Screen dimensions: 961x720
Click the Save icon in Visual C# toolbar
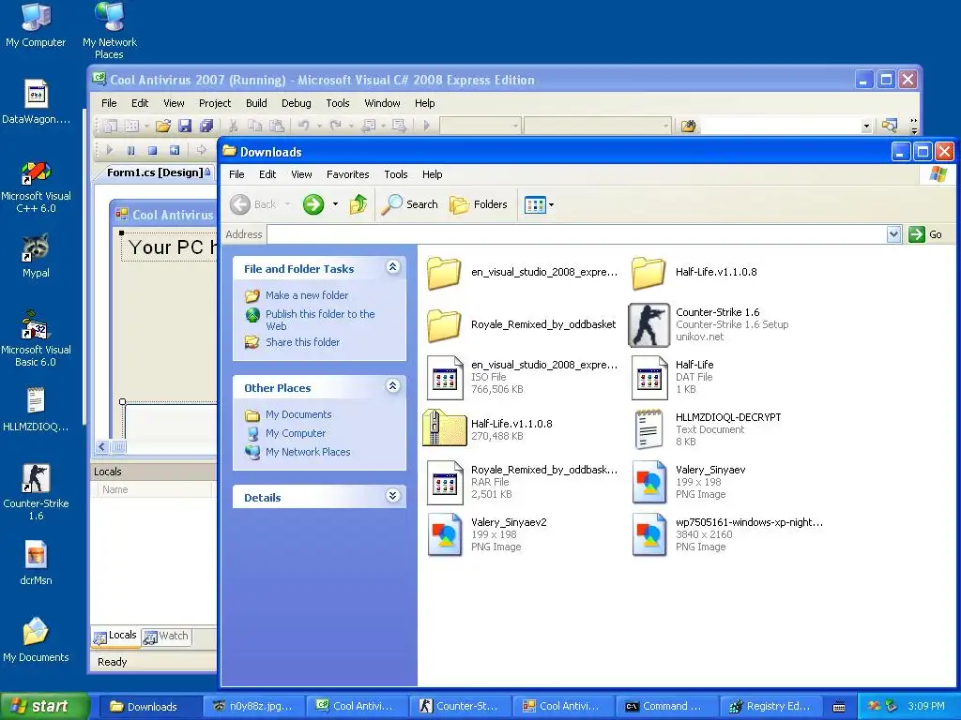tap(185, 127)
